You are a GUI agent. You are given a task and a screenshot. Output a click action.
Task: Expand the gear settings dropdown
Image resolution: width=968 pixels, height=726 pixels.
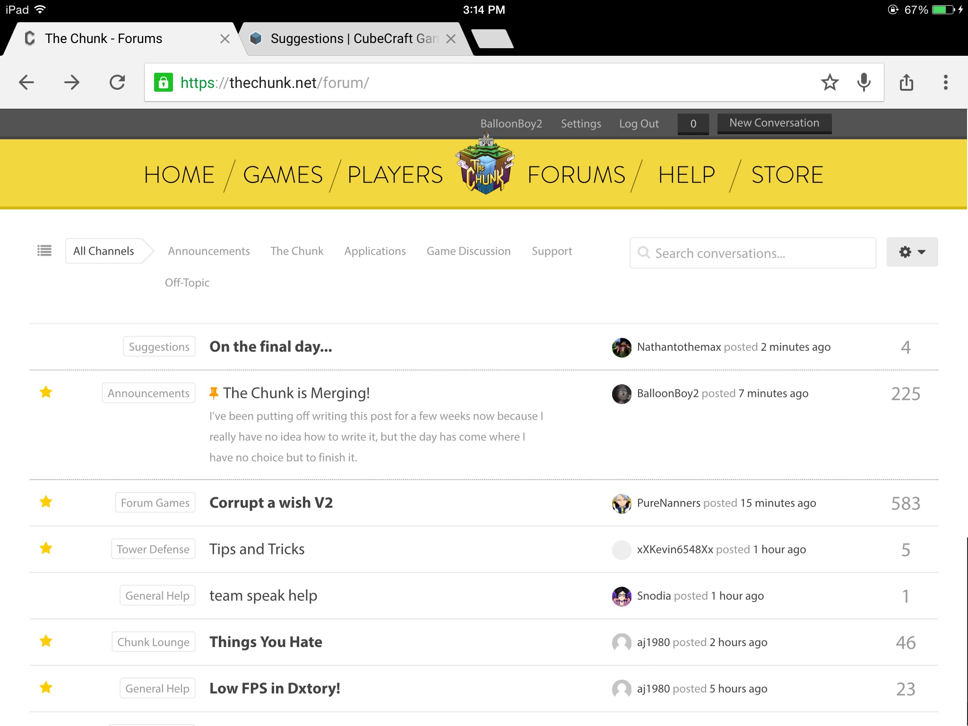point(912,252)
